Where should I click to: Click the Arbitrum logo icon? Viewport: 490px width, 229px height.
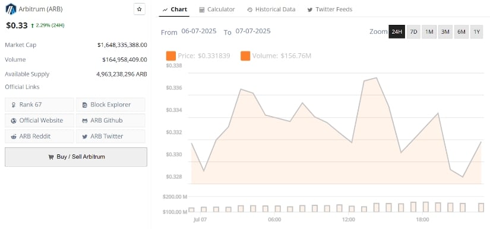click(x=11, y=9)
